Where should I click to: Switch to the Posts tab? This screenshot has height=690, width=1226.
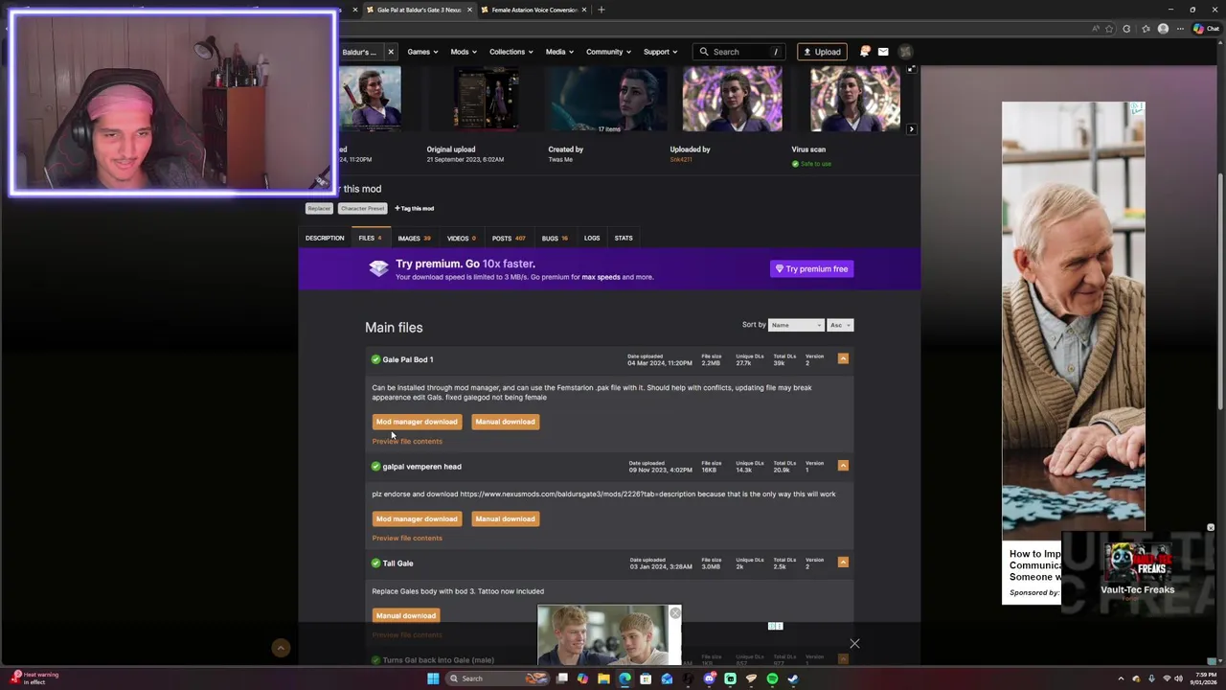point(509,238)
